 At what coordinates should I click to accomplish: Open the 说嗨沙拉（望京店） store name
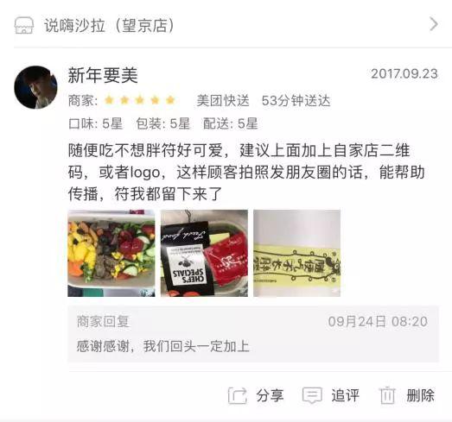110,25
